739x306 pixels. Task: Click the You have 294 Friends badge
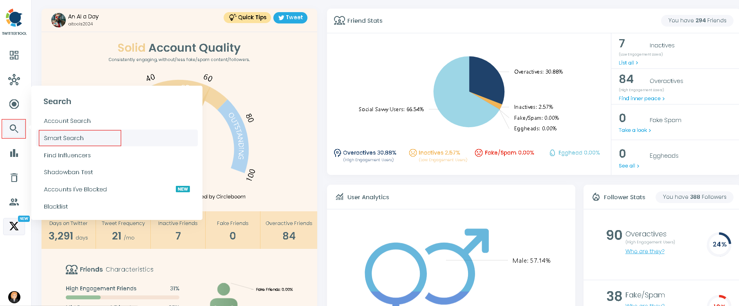click(697, 20)
